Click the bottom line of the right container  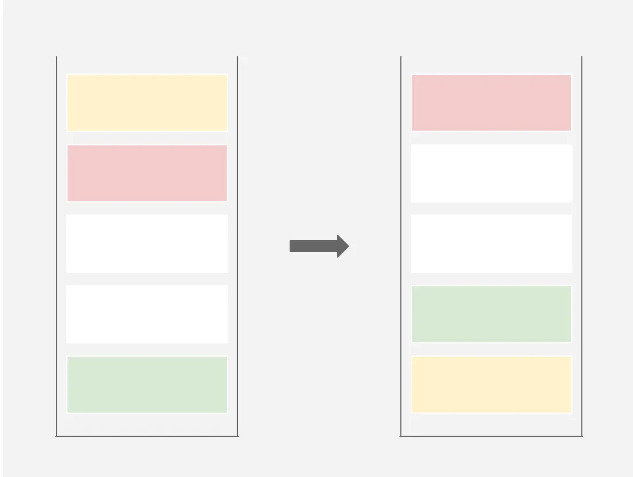click(491, 436)
